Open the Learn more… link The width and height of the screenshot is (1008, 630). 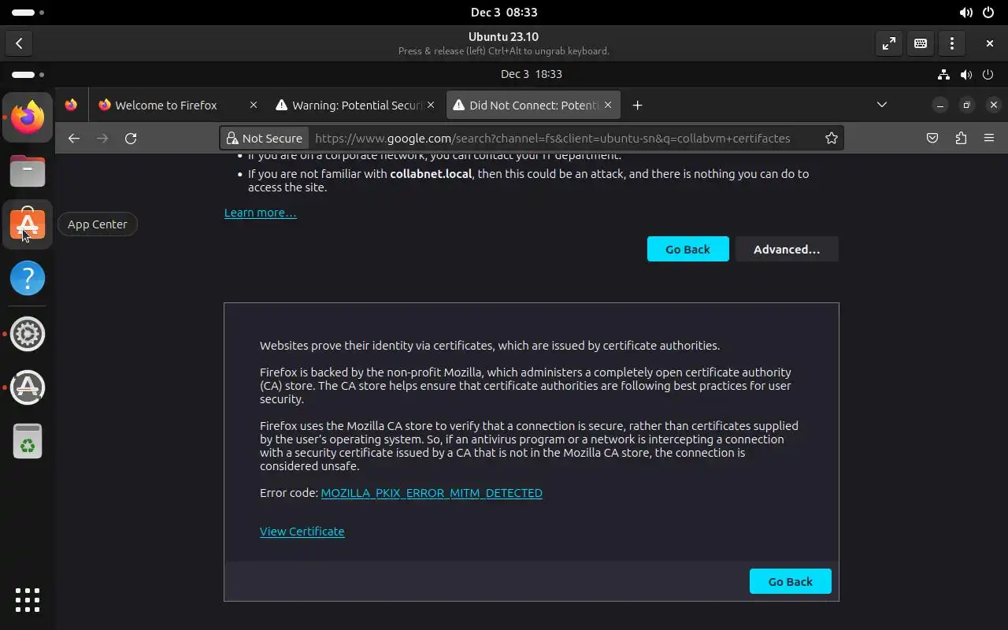coord(261,213)
